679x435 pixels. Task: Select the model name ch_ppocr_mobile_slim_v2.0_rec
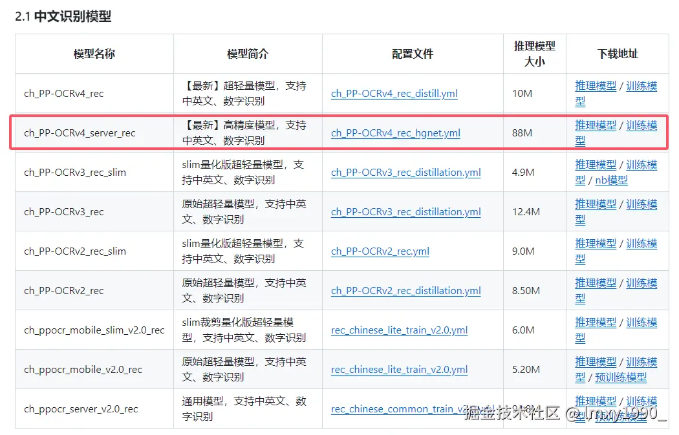point(94,330)
